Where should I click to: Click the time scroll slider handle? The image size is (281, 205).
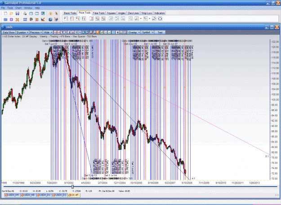[x=72, y=187]
